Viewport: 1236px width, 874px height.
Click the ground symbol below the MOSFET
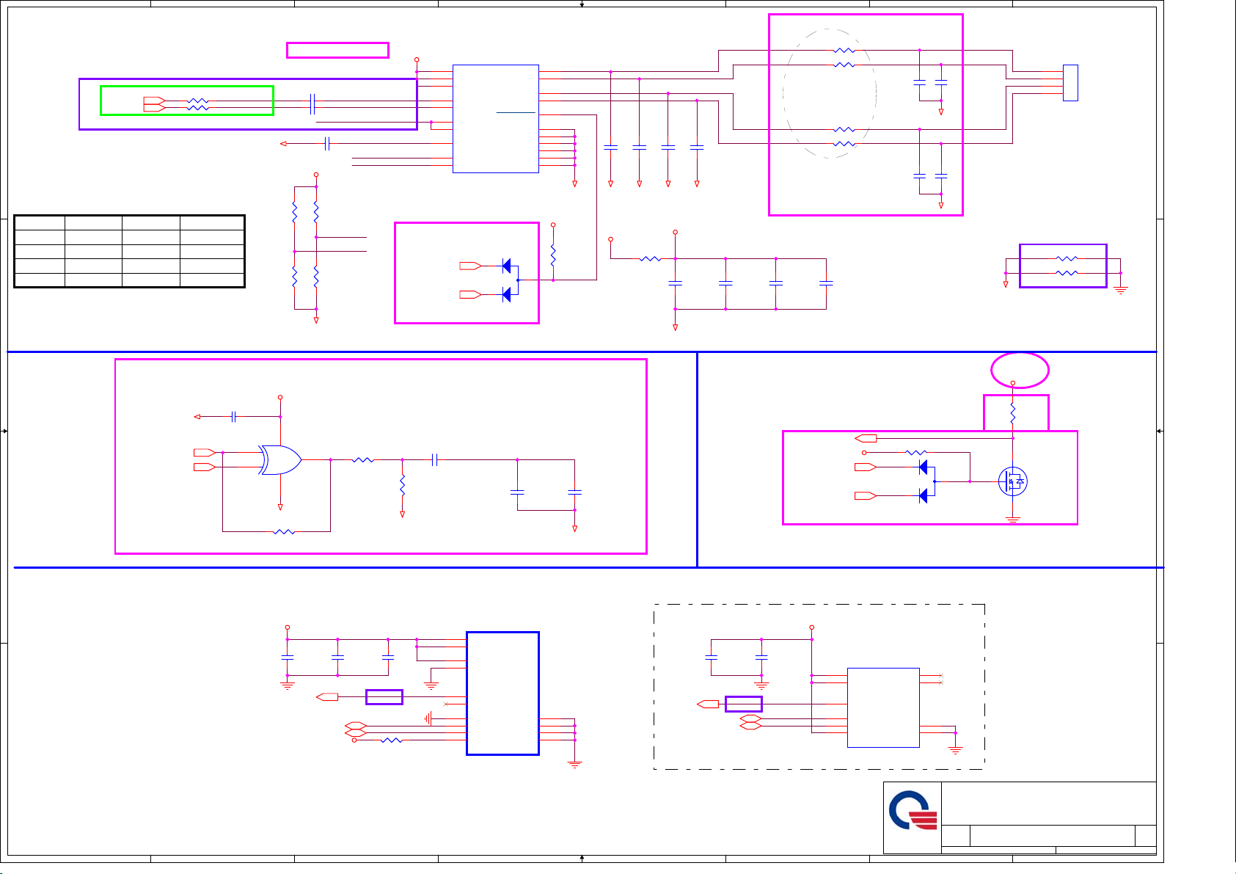[1013, 520]
